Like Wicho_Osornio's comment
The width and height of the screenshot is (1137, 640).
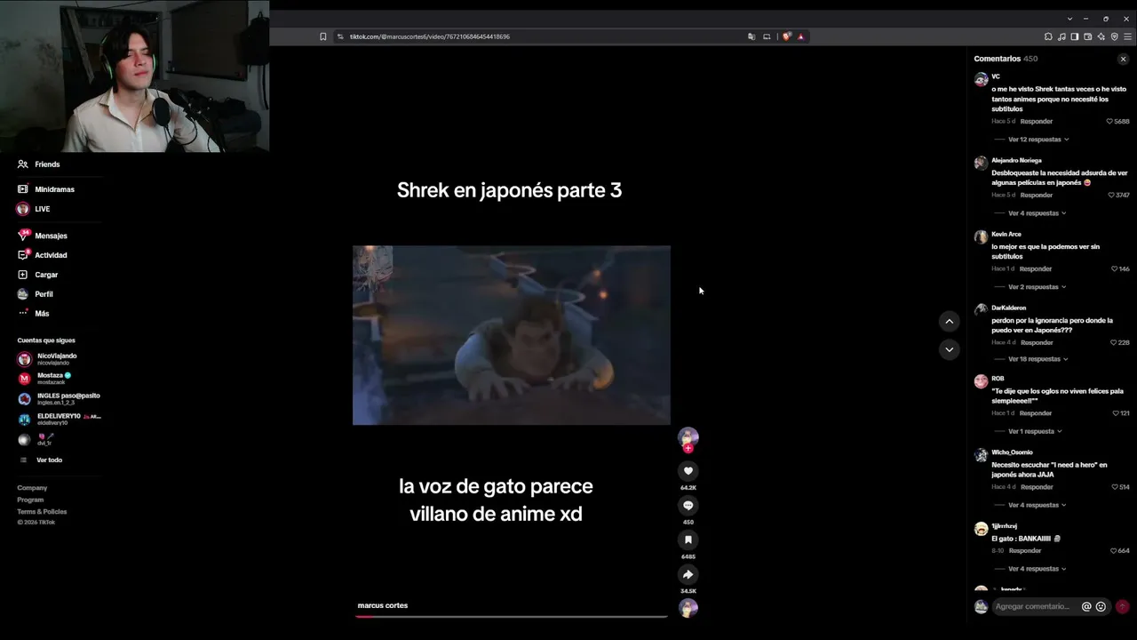click(x=1115, y=487)
